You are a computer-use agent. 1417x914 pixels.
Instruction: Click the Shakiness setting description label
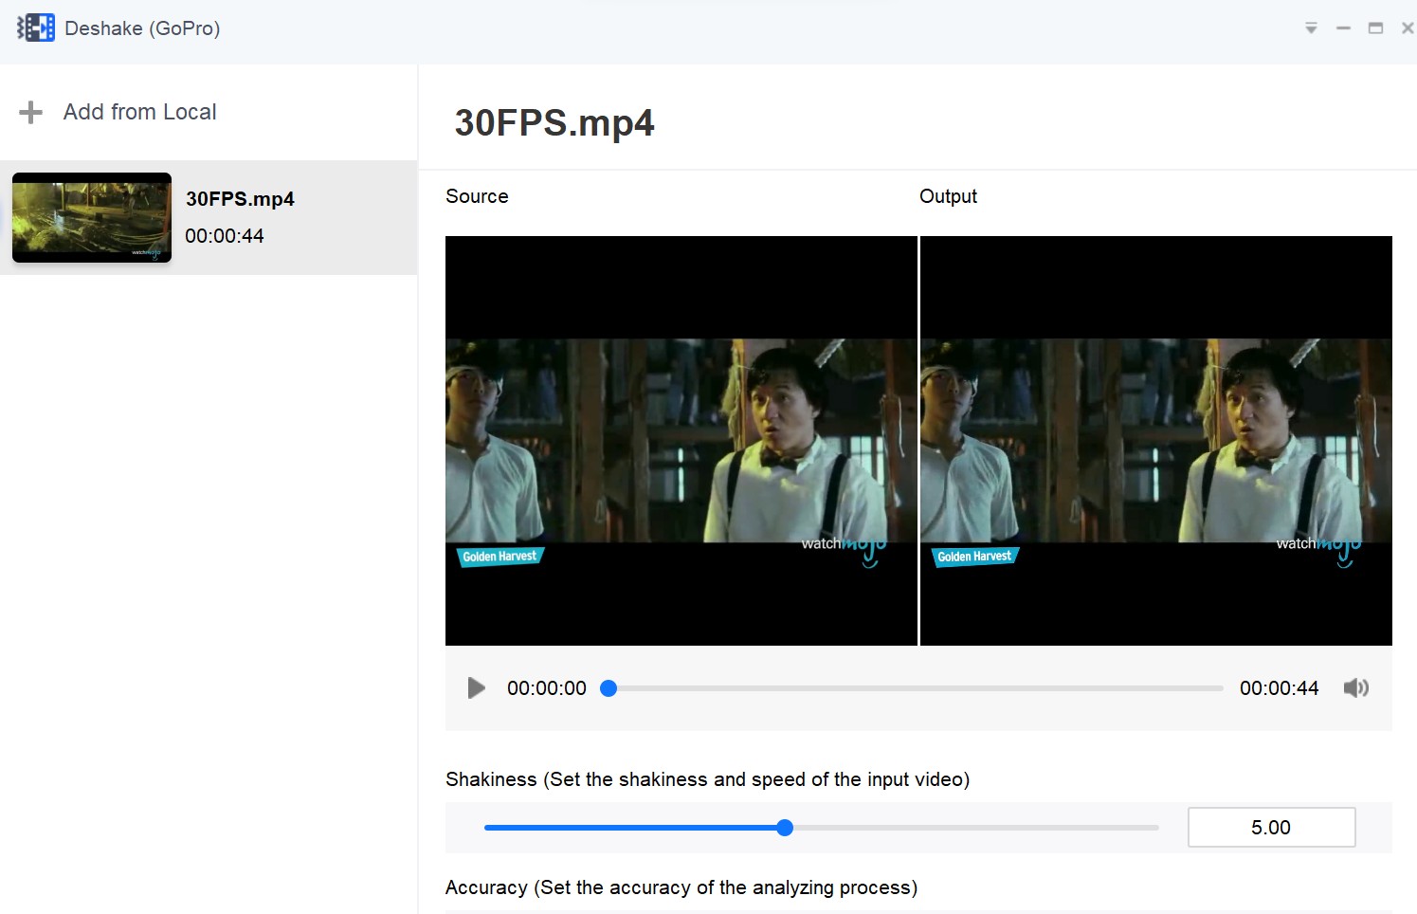(x=707, y=779)
